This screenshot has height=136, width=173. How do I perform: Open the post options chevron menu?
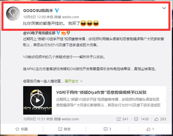(x=164, y=8)
